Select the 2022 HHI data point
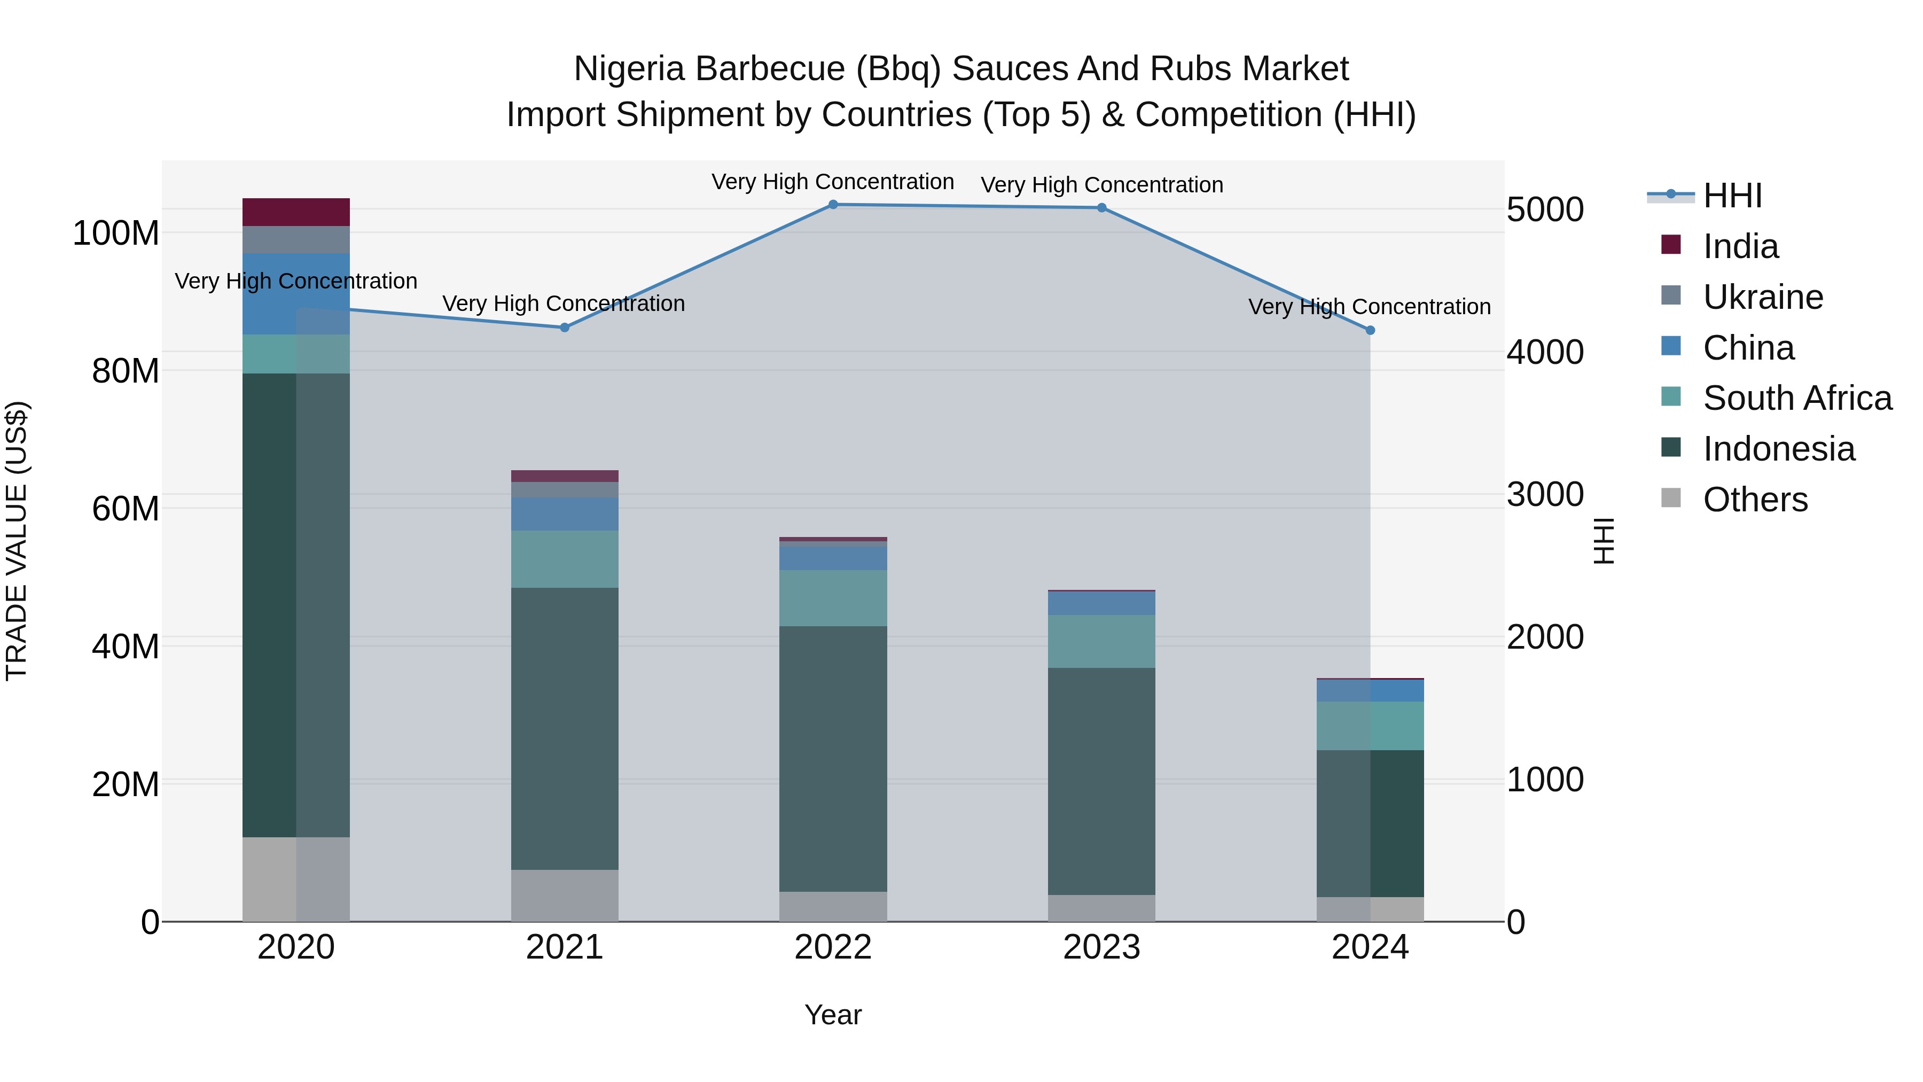 tap(833, 204)
